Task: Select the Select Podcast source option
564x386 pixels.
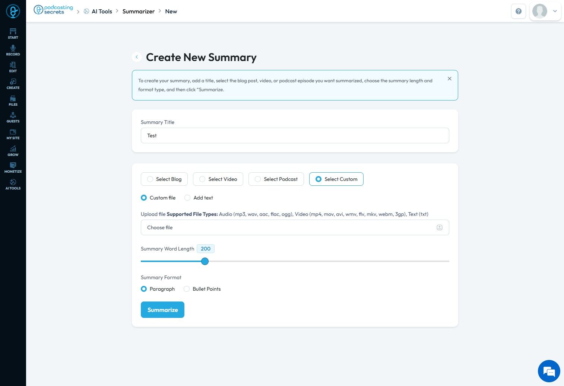Action: (x=276, y=179)
